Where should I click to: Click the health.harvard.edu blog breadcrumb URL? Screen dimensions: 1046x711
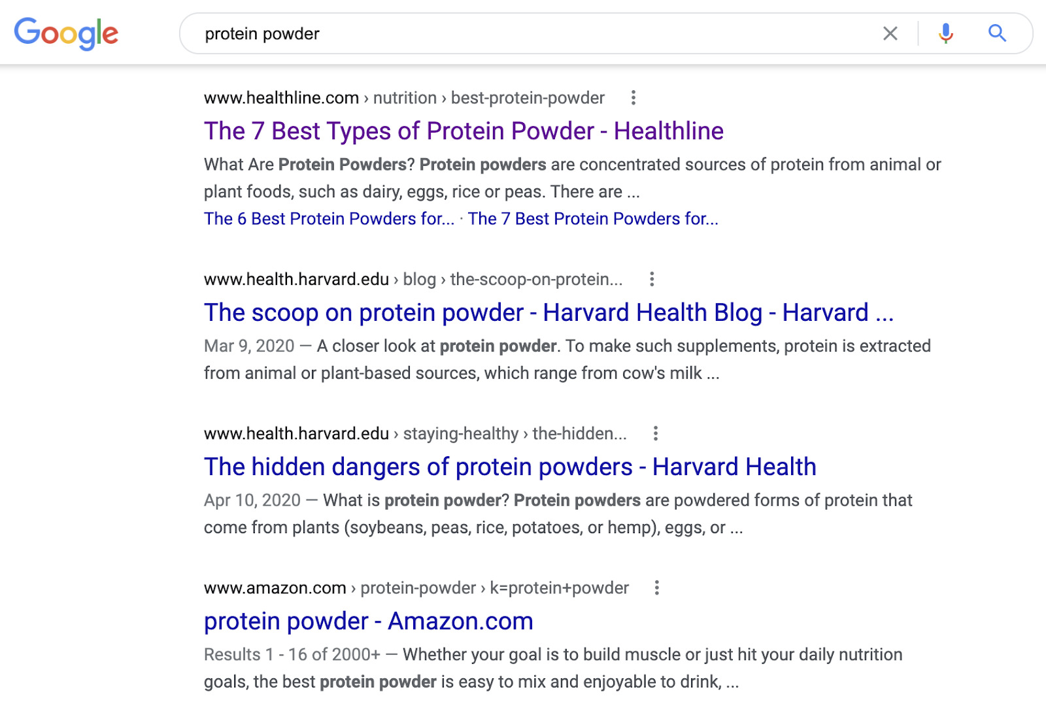pos(413,280)
